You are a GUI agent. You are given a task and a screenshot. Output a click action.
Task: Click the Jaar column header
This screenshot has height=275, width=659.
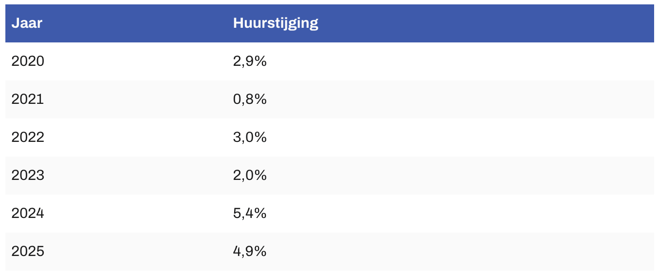tap(27, 23)
